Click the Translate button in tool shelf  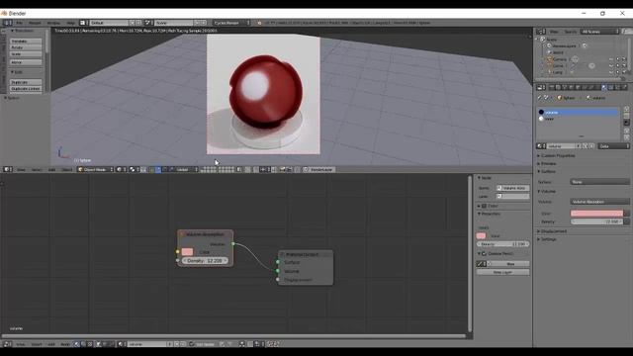pos(26,42)
